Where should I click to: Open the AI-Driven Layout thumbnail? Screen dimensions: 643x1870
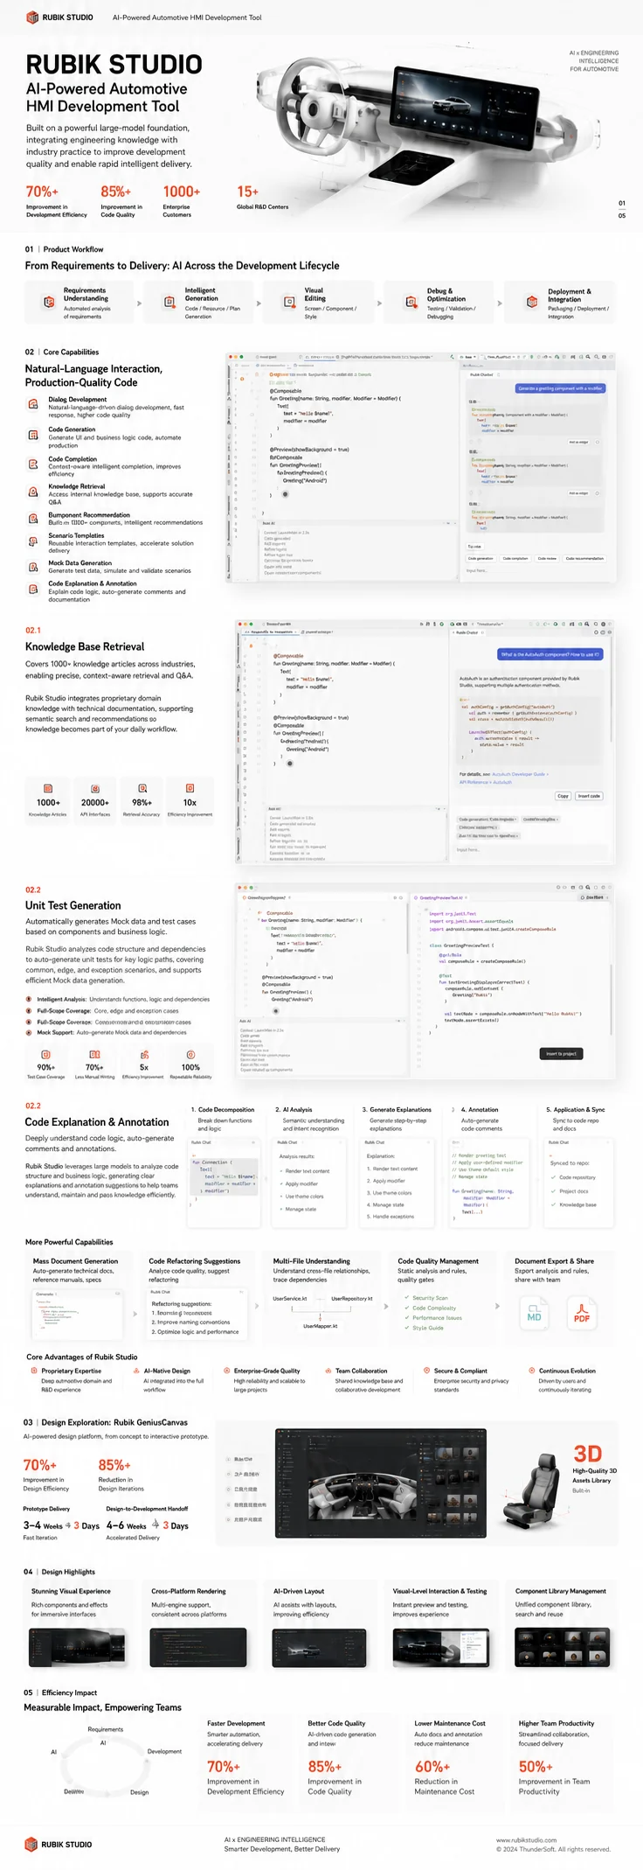[x=320, y=1649]
